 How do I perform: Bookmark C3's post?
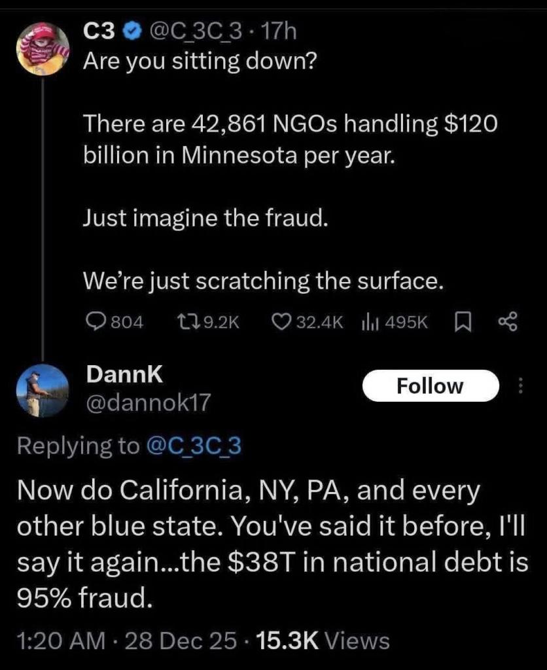pyautogui.click(x=461, y=322)
